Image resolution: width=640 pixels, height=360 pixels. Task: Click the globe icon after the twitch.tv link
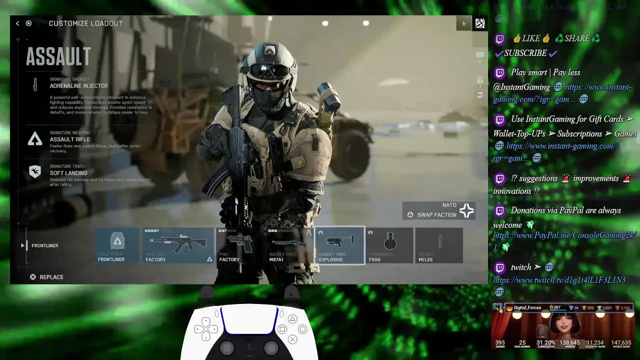click(x=499, y=292)
